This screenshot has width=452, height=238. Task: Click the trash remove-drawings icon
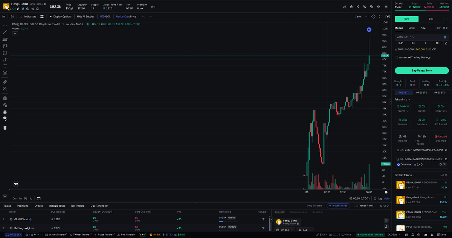tap(5, 128)
